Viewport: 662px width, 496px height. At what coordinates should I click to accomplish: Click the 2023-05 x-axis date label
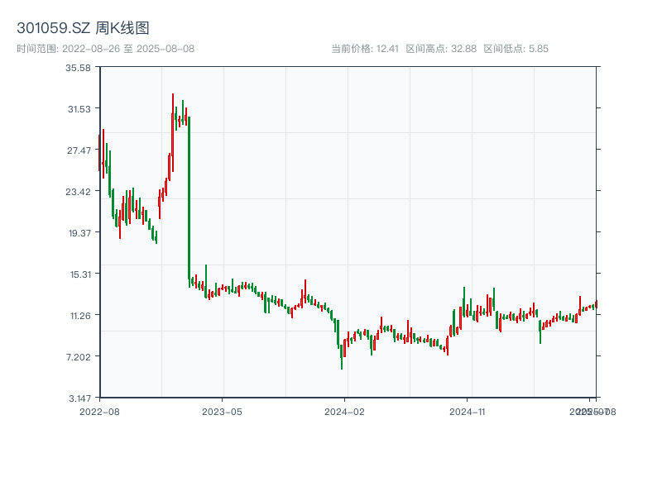(222, 411)
